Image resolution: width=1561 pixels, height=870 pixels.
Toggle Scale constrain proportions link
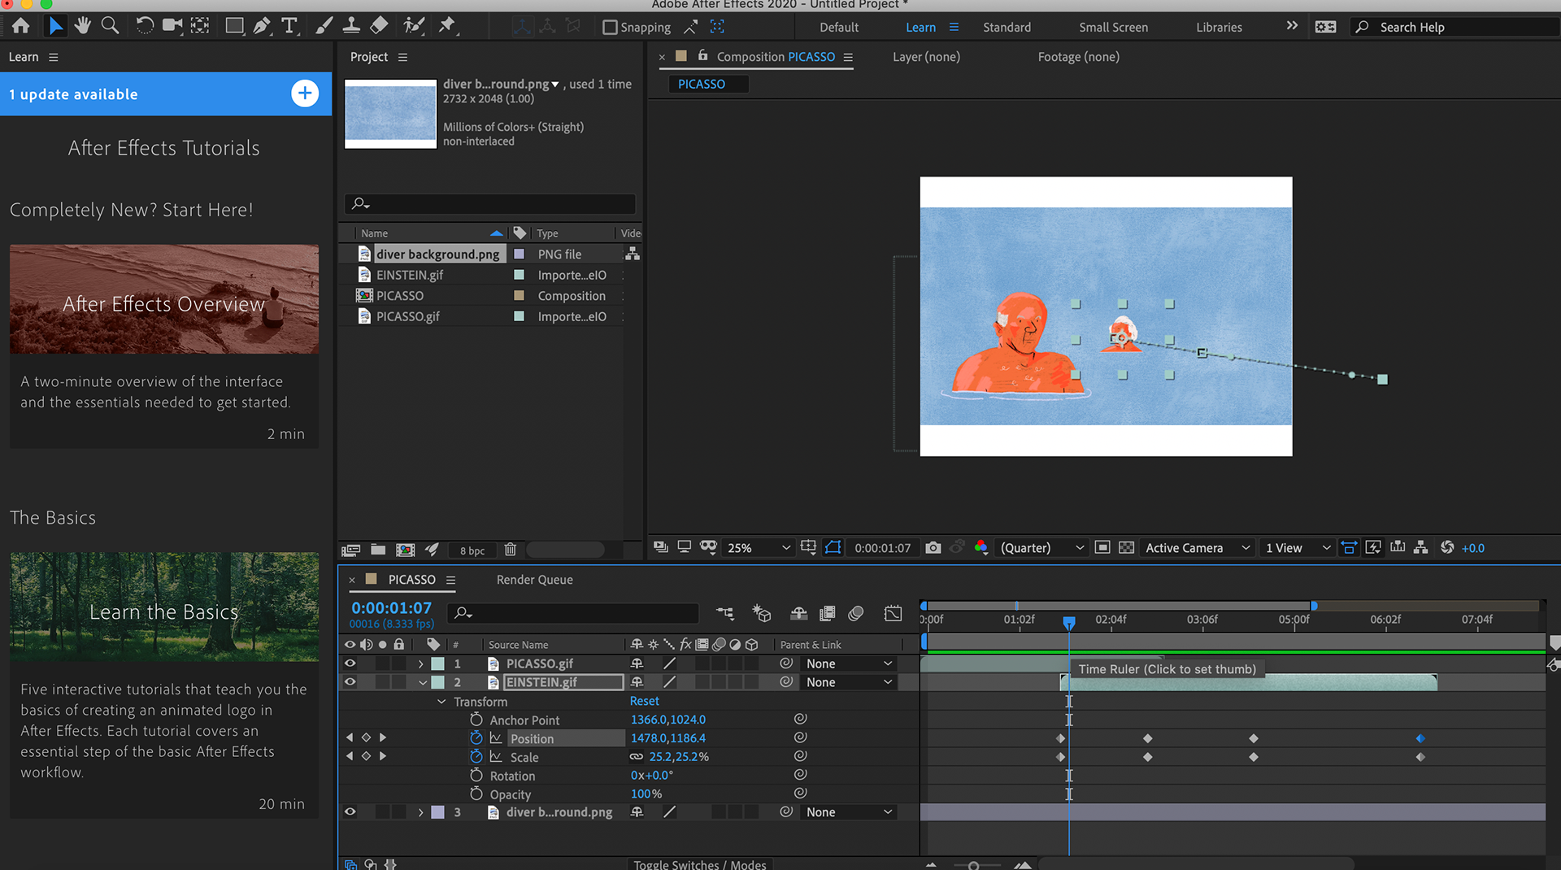tap(637, 757)
